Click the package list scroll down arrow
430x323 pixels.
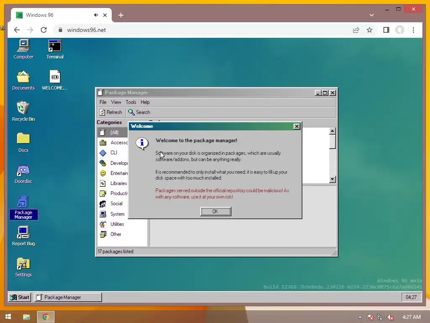[x=333, y=179]
